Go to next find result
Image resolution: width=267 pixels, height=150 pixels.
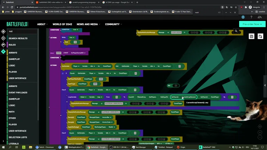(x=230, y=12)
